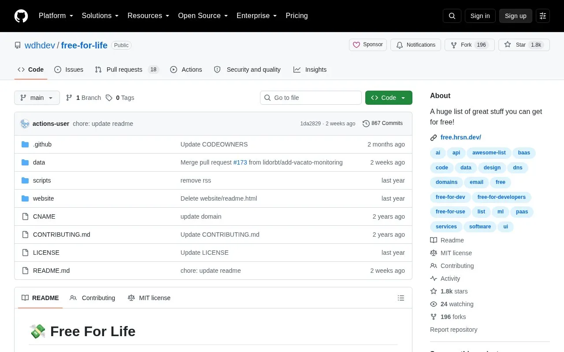The width and height of the screenshot is (564, 352).
Task: Select the Contributing tab in README panel
Action: (x=93, y=298)
